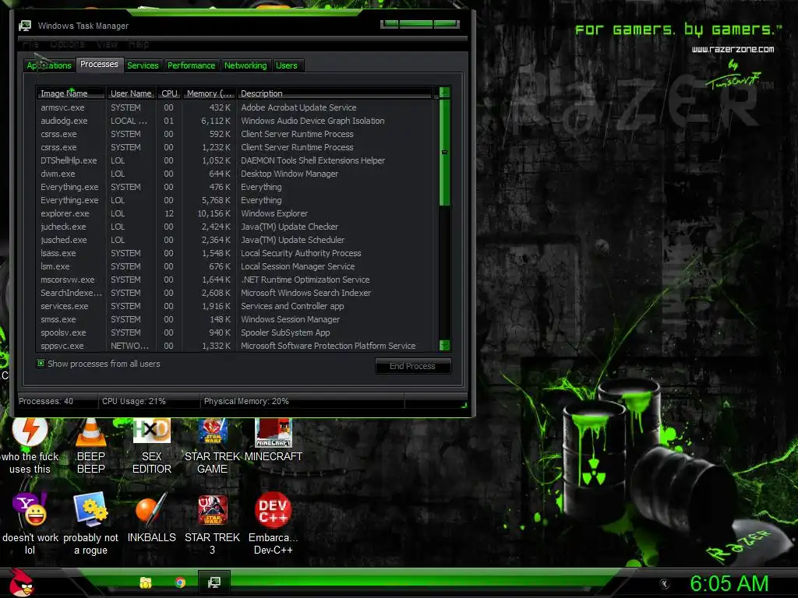Select the sppsvc.exe process

(x=235, y=345)
